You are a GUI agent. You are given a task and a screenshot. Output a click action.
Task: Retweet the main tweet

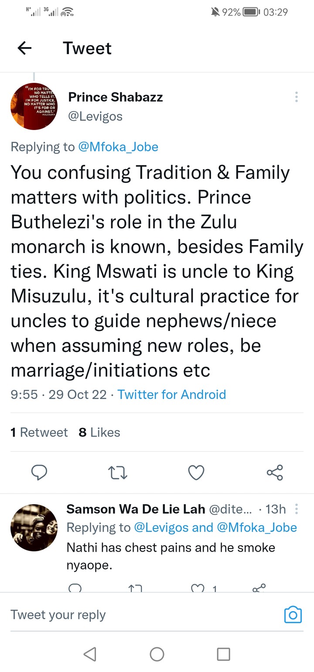118,472
